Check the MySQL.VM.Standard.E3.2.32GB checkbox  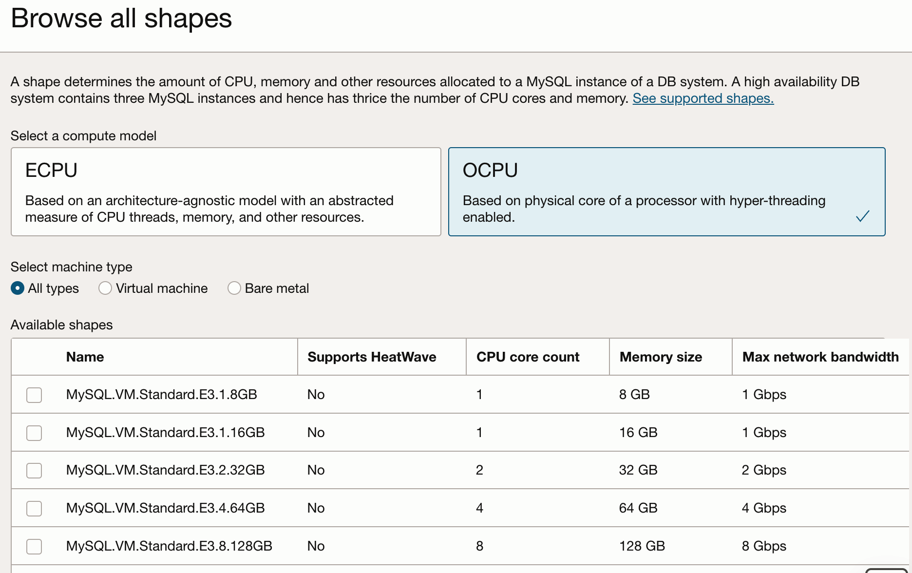(34, 470)
